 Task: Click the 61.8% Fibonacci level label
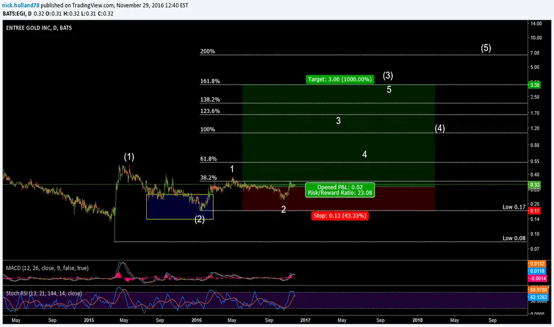pyautogui.click(x=209, y=159)
